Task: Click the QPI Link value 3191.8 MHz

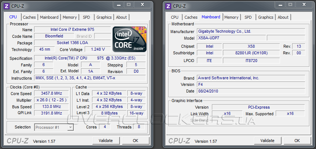Action: [x=51, y=113]
